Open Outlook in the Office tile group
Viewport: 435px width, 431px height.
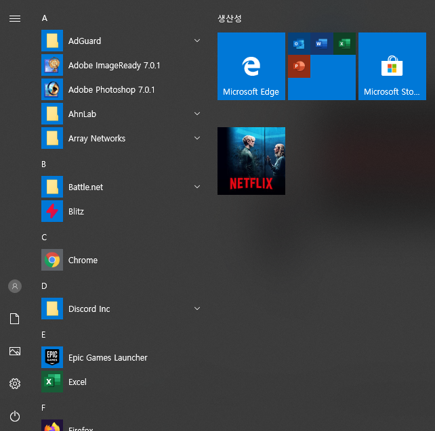tap(299, 43)
